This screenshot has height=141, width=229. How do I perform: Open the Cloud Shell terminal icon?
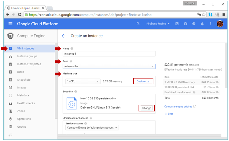(x=177, y=24)
